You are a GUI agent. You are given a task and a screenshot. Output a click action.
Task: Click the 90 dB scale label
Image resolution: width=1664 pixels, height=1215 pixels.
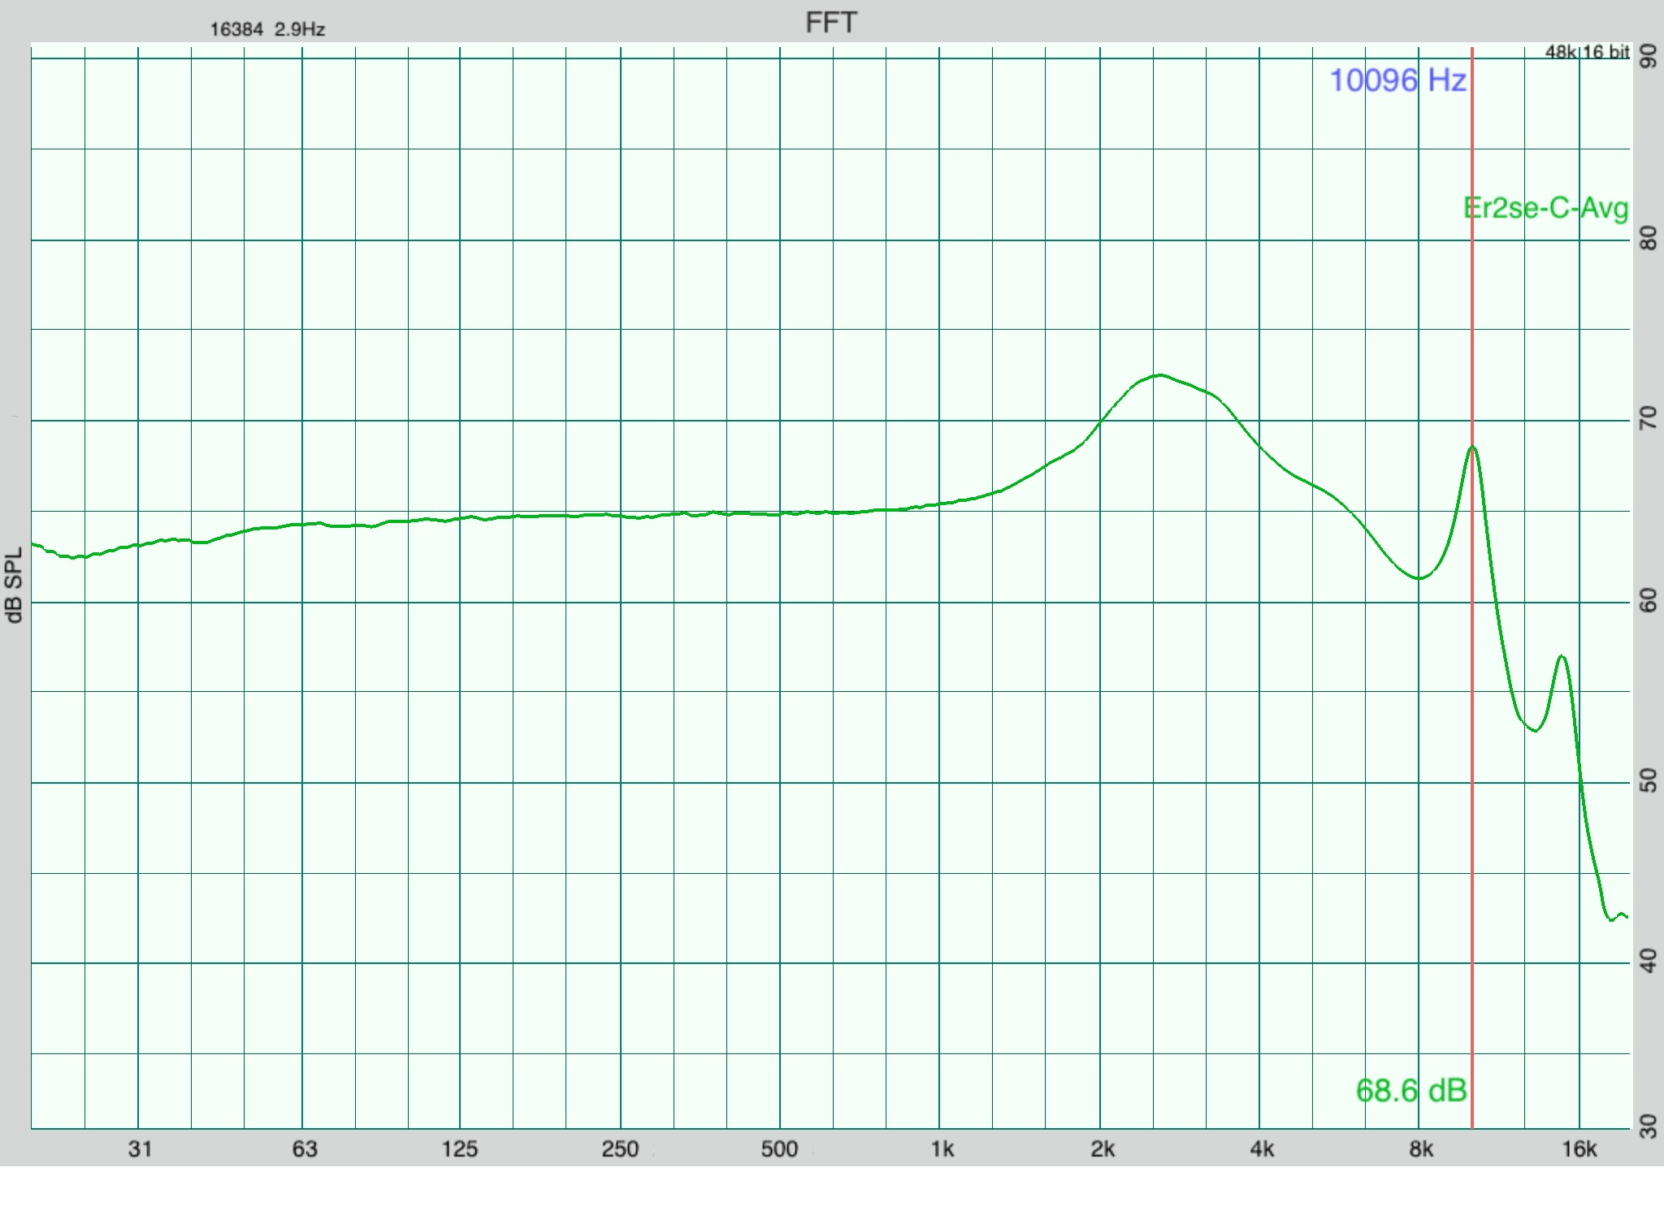pyautogui.click(x=1649, y=57)
